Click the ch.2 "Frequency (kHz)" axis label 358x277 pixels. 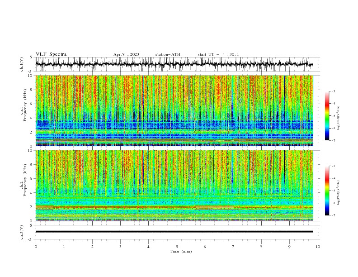coord(25,180)
